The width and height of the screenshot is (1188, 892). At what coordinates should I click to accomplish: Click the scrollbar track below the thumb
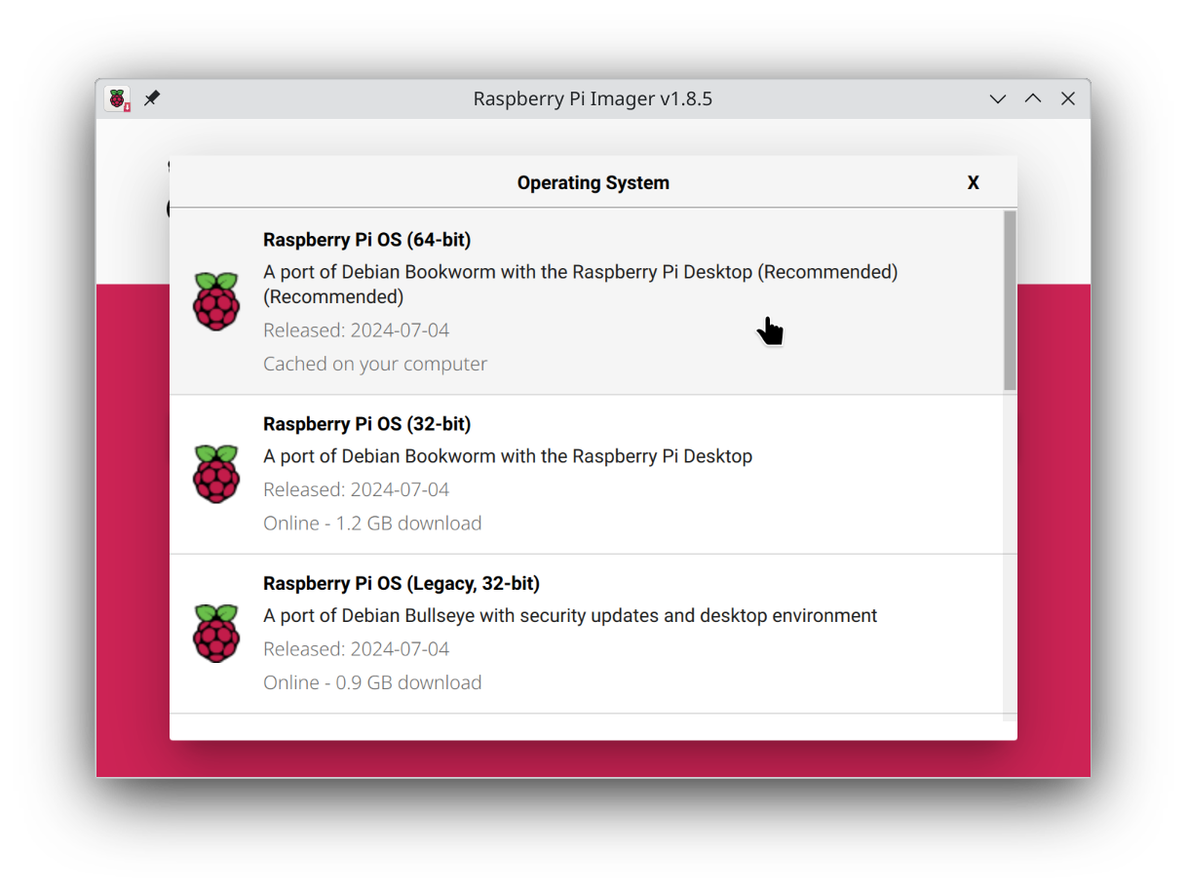pos(1010,556)
